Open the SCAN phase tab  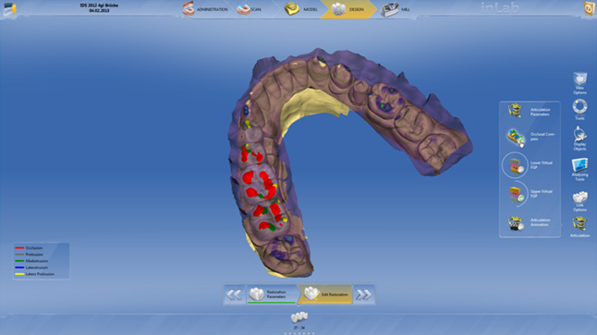click(250, 9)
